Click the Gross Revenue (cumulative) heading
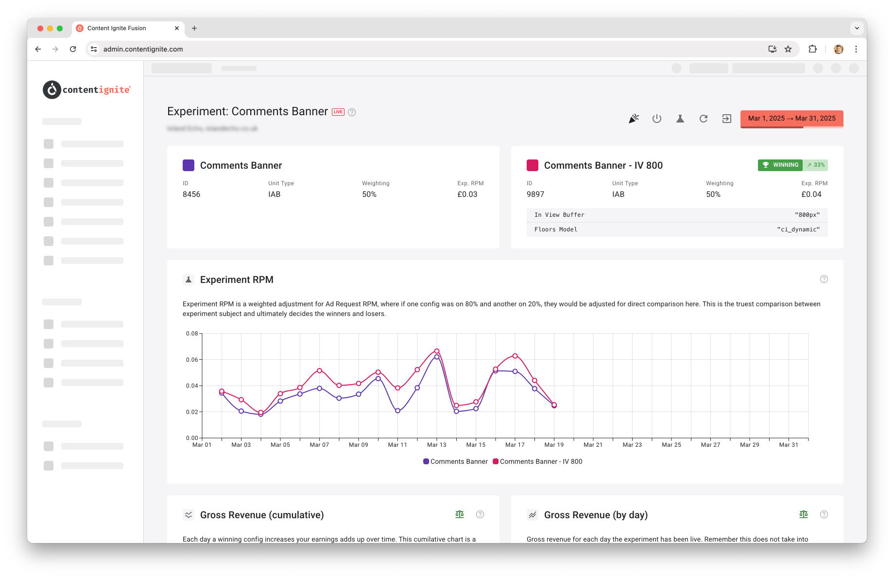The width and height of the screenshot is (894, 579). click(x=262, y=515)
